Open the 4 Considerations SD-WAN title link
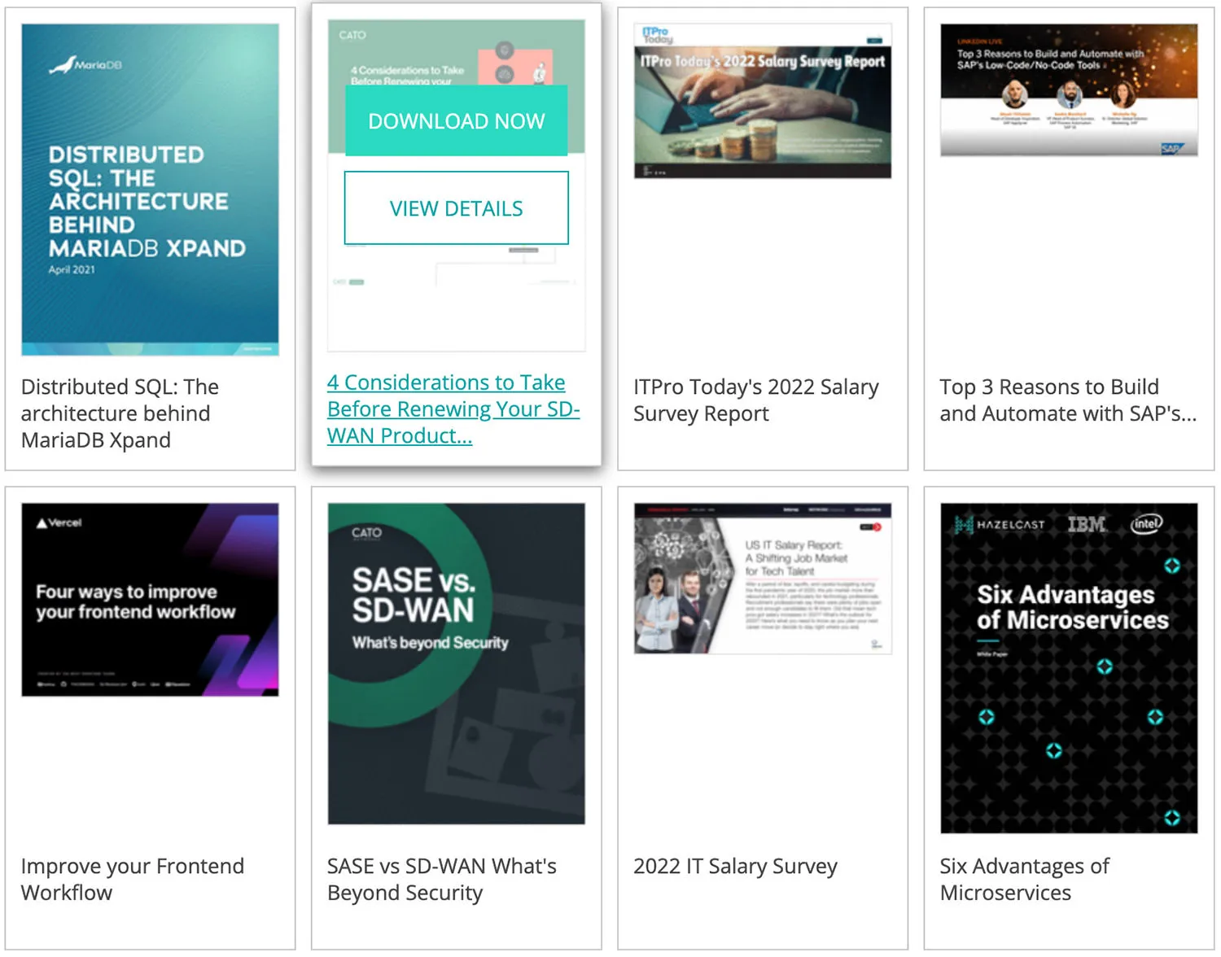1221x957 pixels. [453, 409]
